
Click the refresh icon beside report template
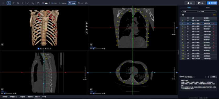click(x=205, y=77)
